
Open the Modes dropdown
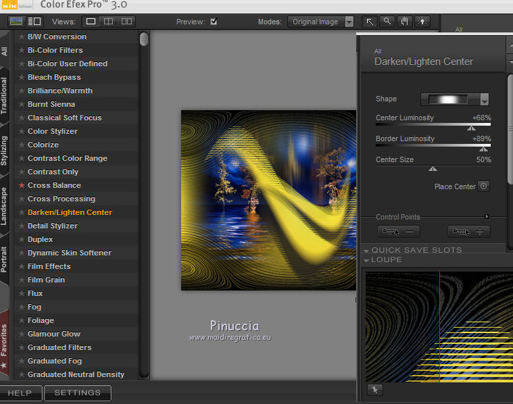(x=320, y=22)
